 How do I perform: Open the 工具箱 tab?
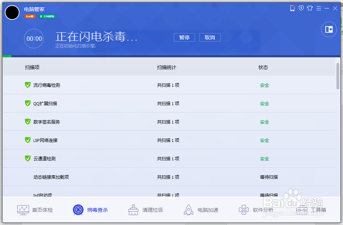311,210
